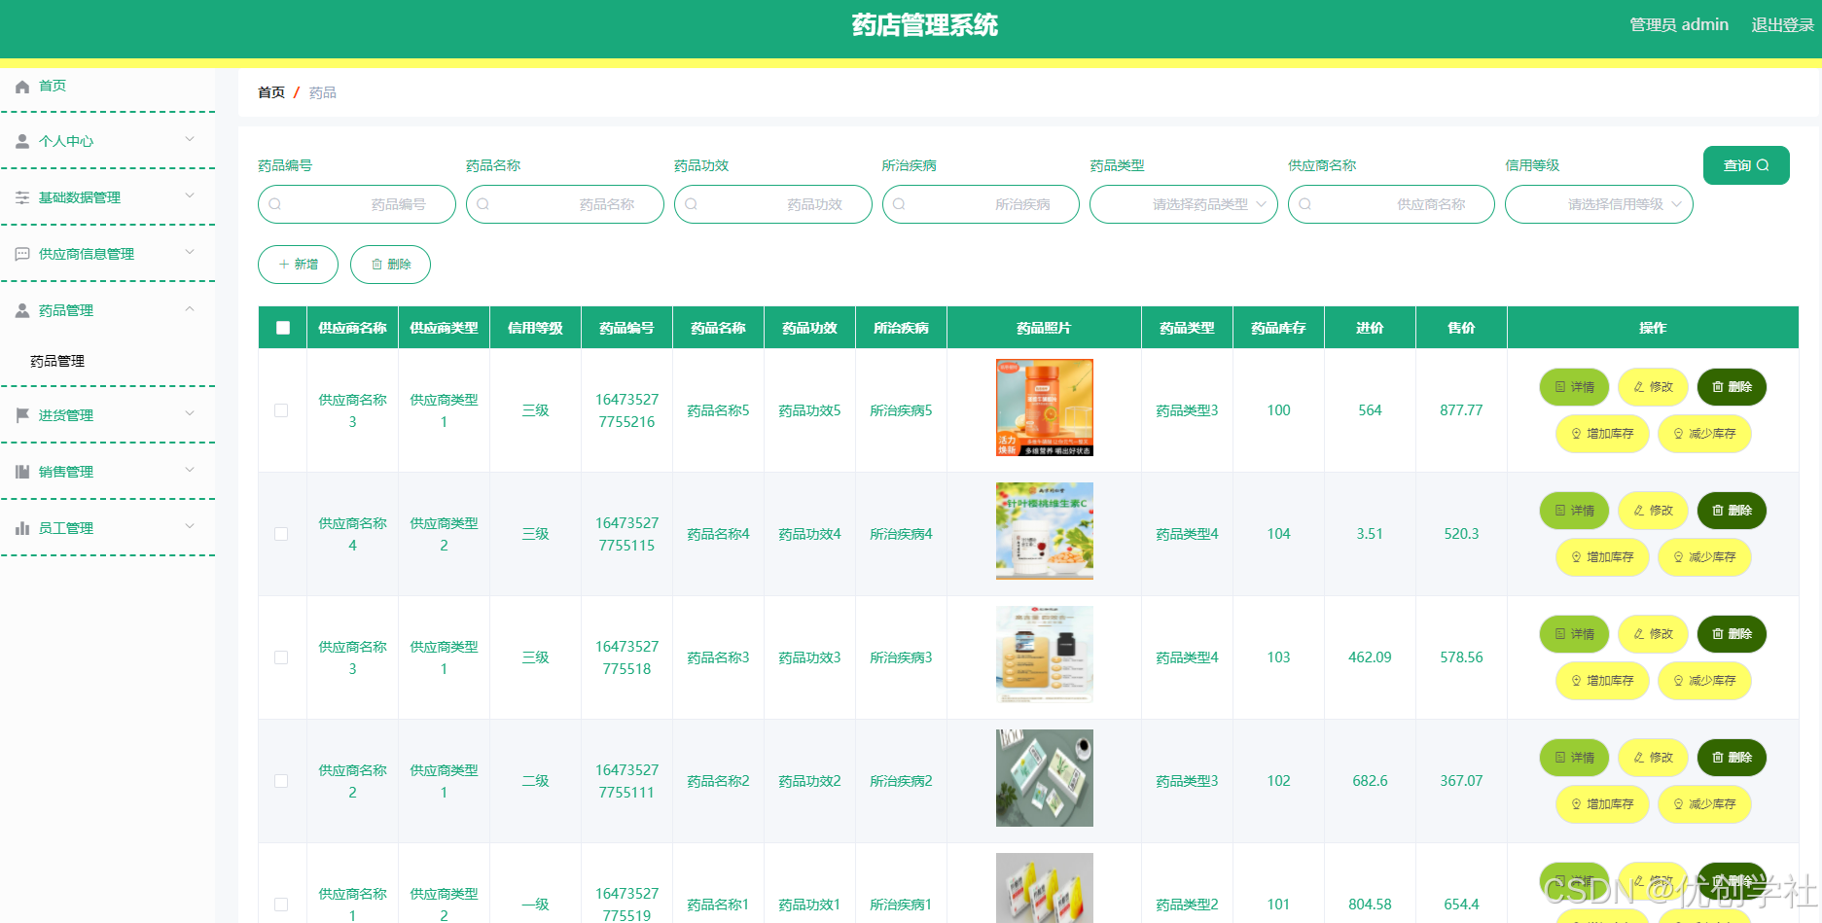This screenshot has height=923, width=1822.
Task: Select 药品 in the breadcrumb
Action: coord(322,92)
